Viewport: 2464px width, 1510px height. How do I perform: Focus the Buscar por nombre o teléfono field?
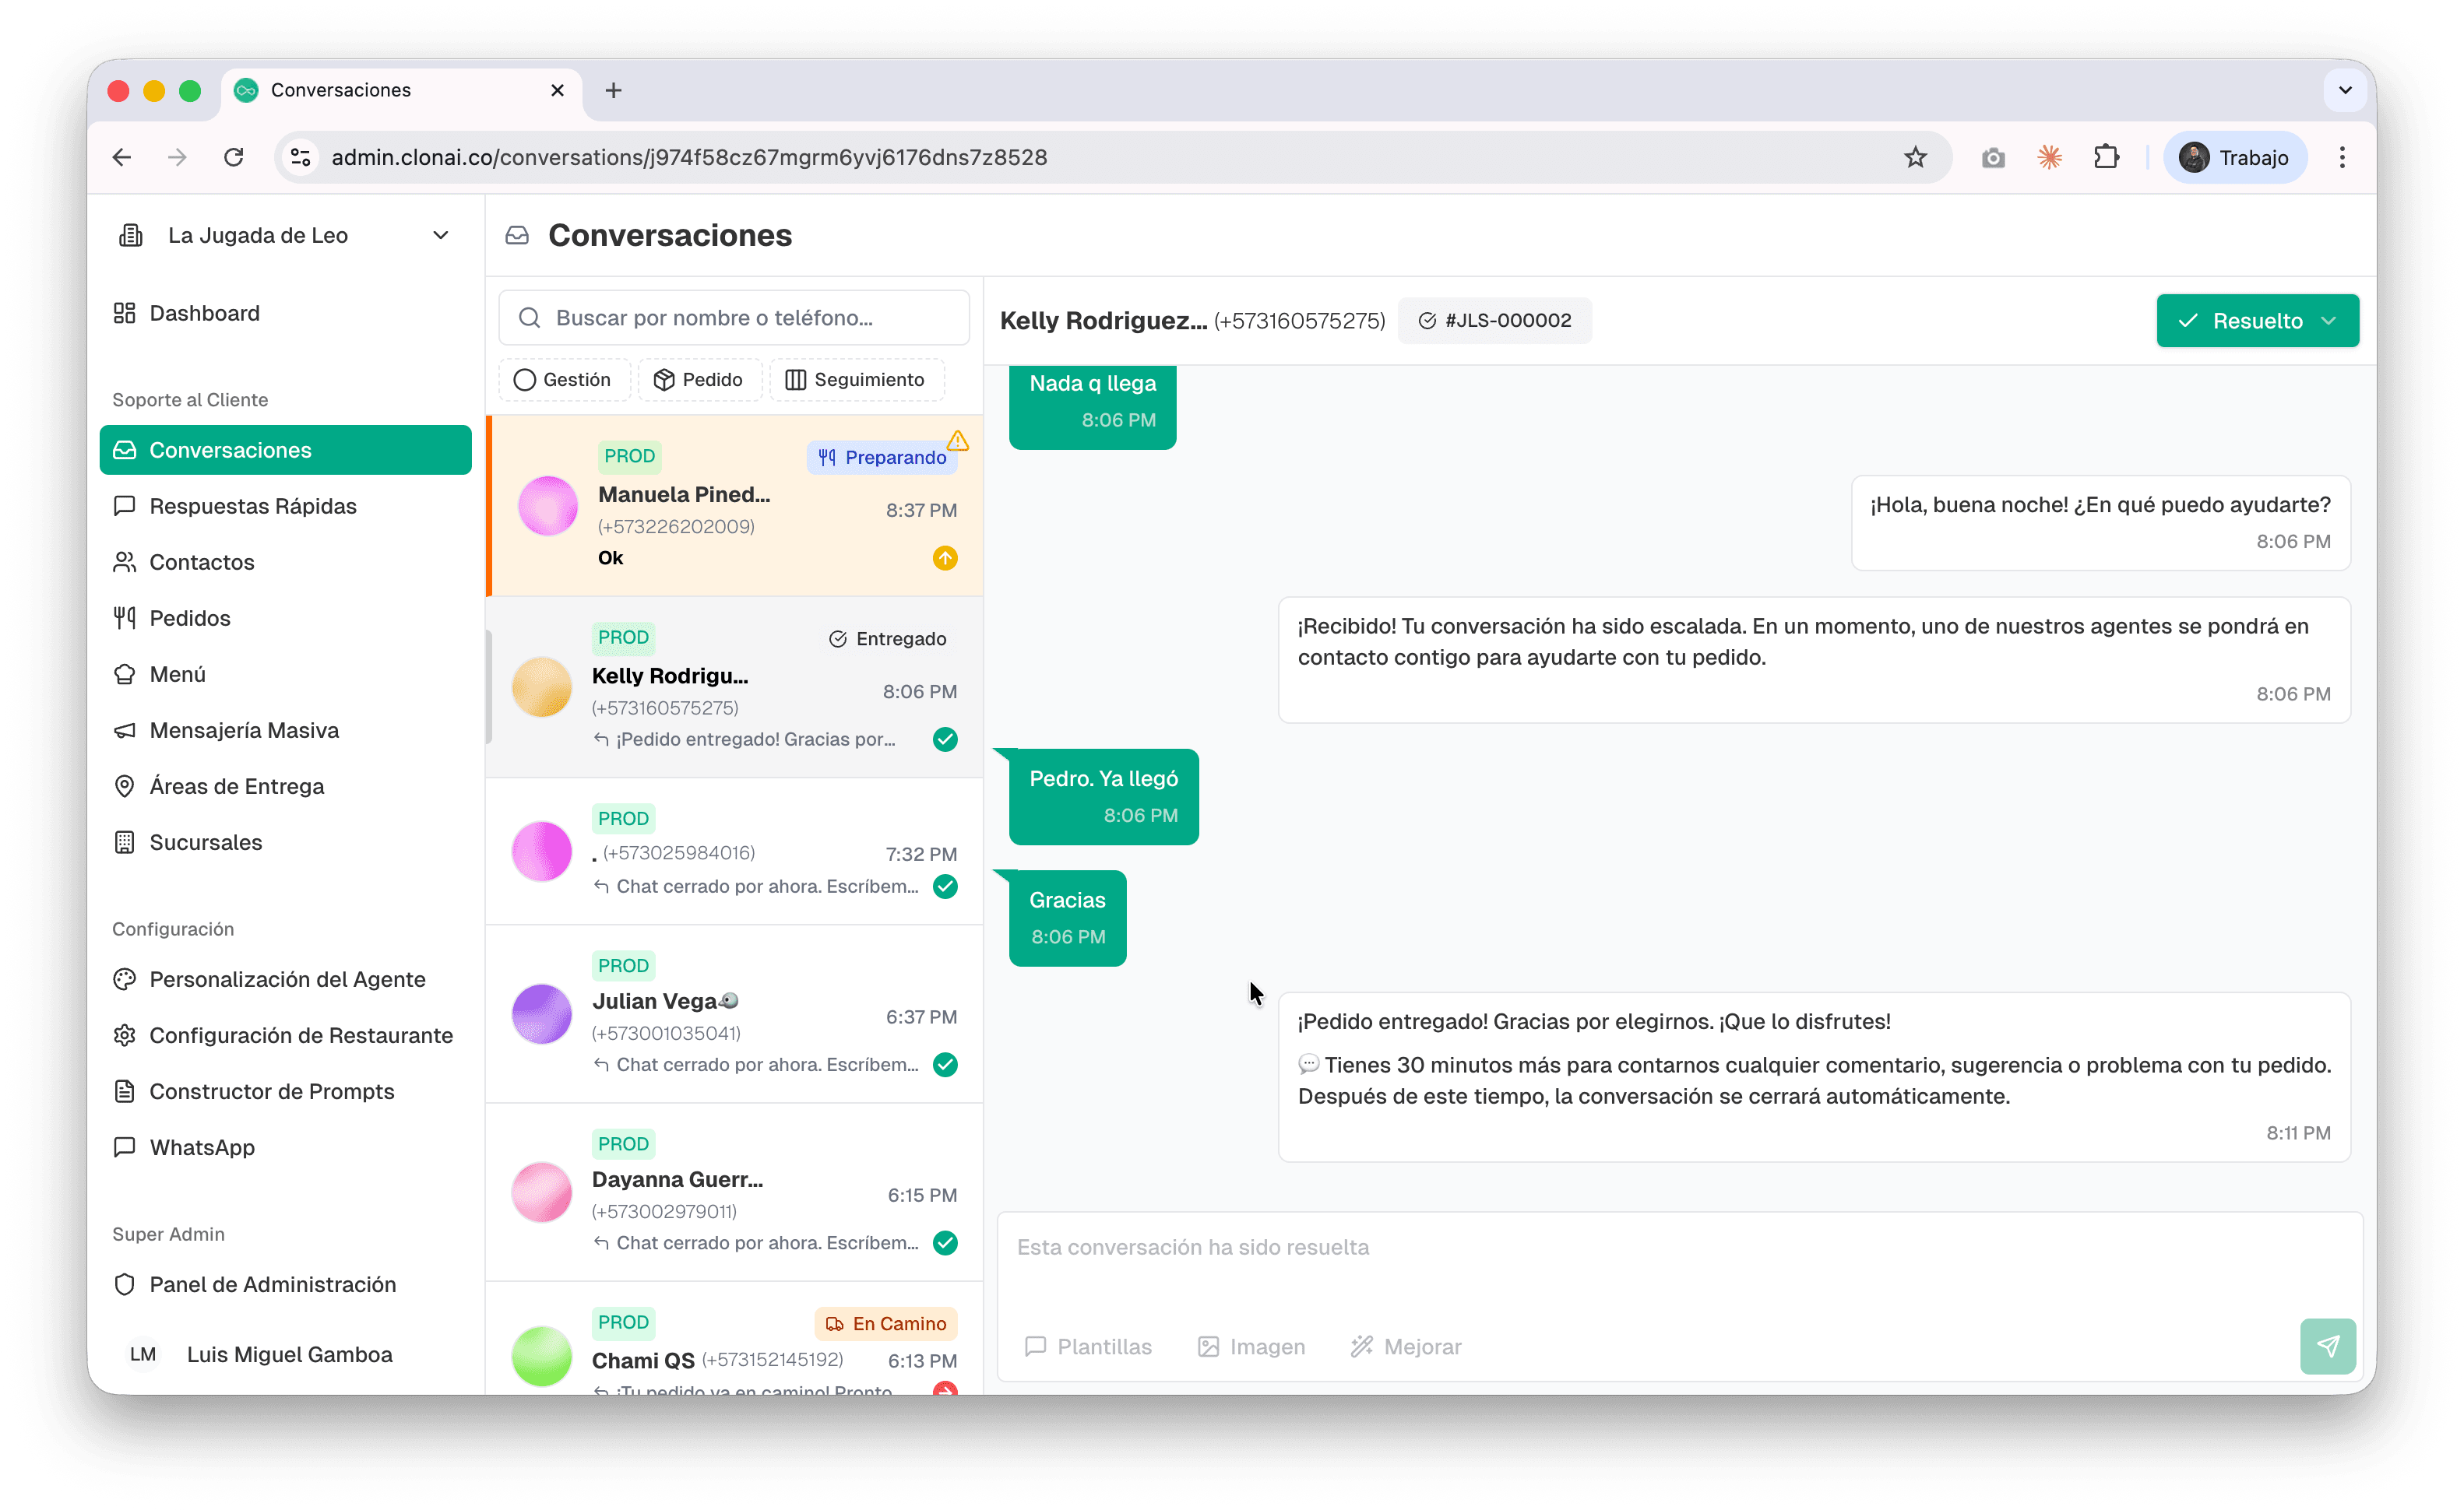pyautogui.click(x=734, y=318)
